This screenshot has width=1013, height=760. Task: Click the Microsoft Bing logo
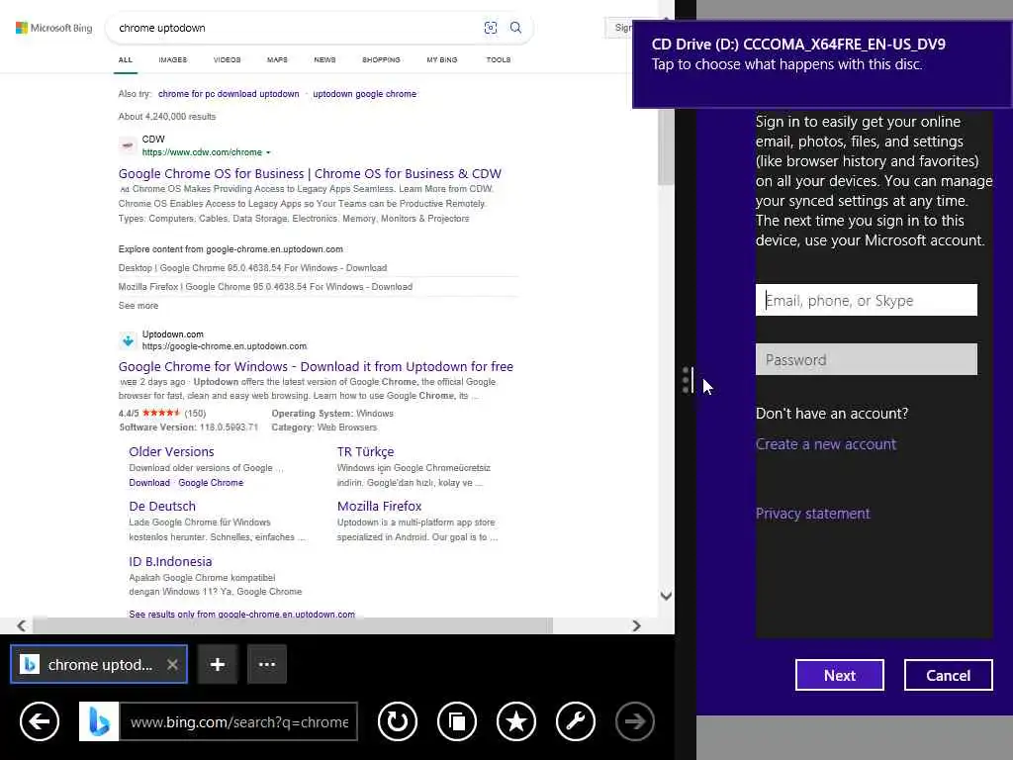pos(54,28)
